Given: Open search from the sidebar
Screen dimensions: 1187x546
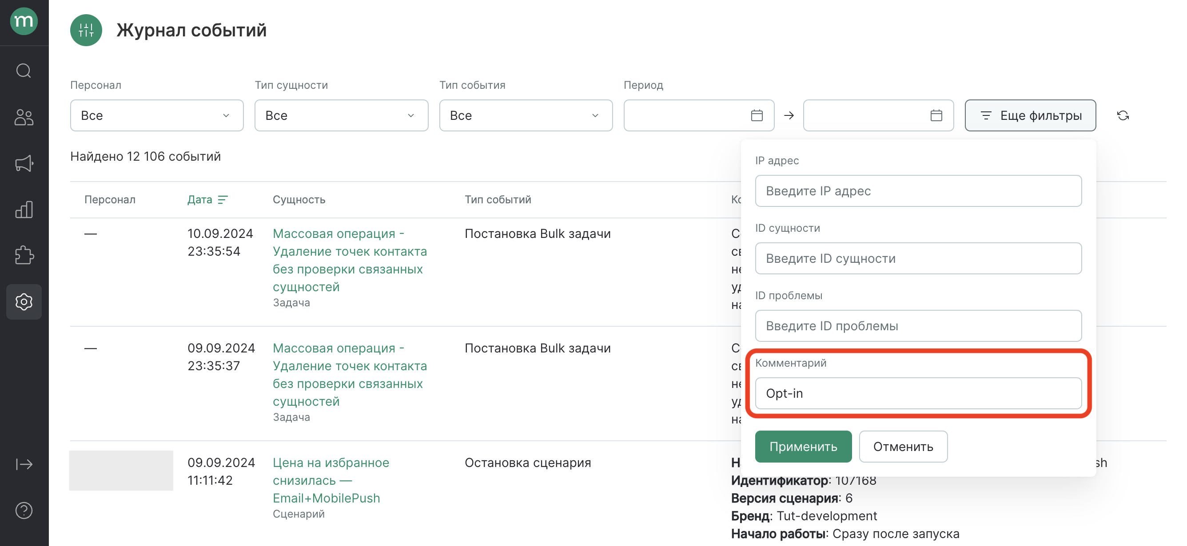Looking at the screenshot, I should point(24,71).
